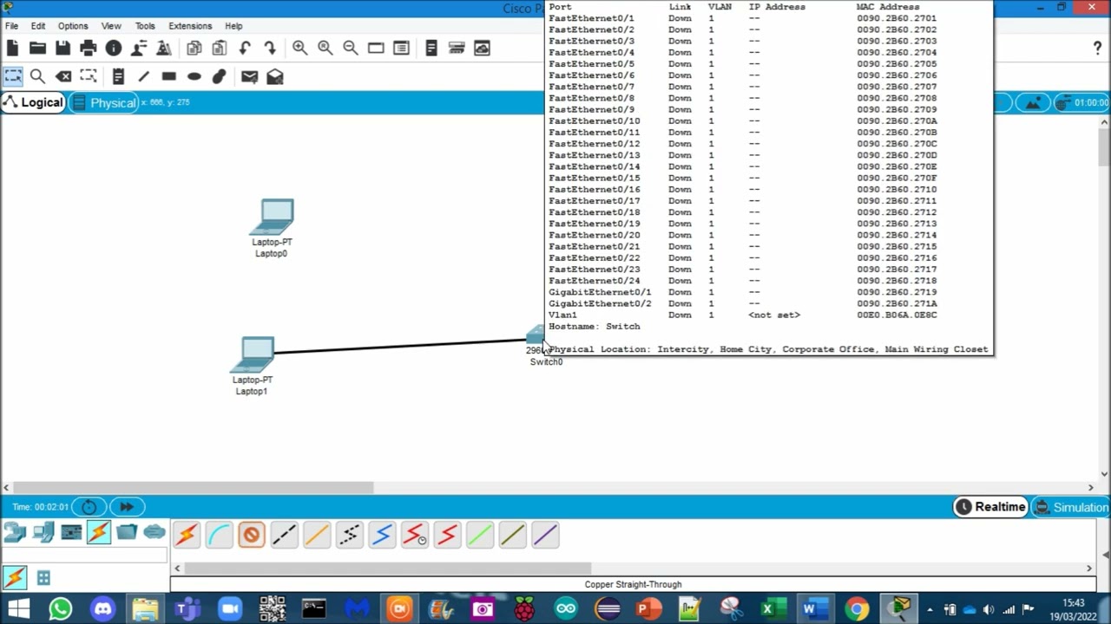
Task: Create a new network file
Action: pos(12,49)
